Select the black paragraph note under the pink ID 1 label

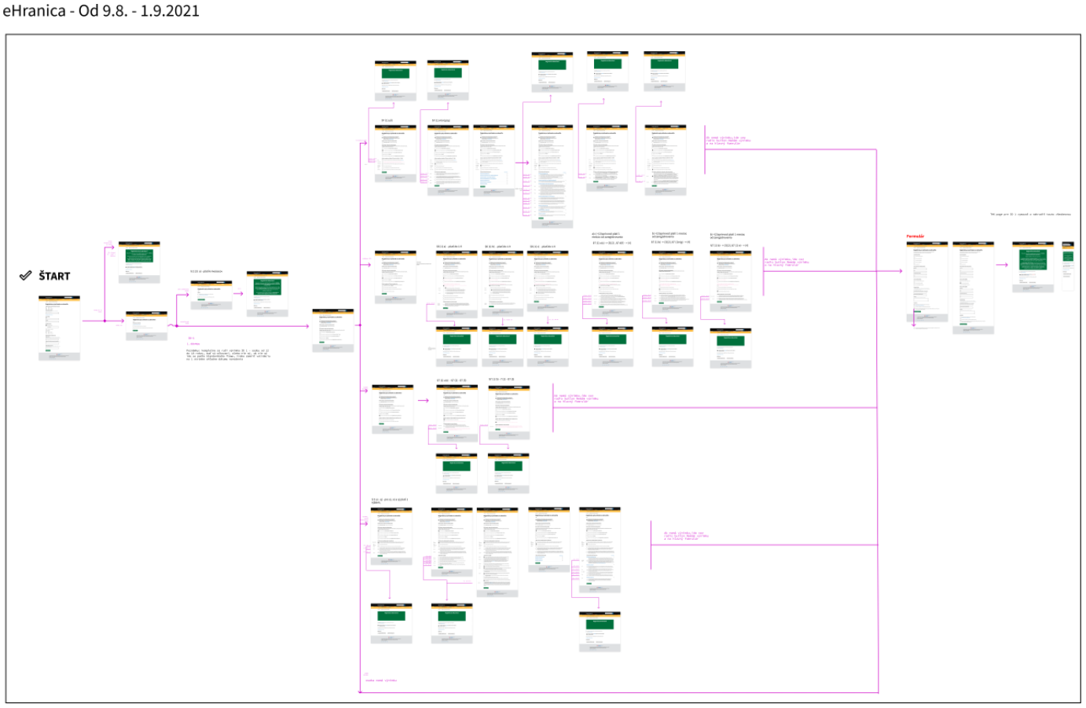tap(228, 354)
